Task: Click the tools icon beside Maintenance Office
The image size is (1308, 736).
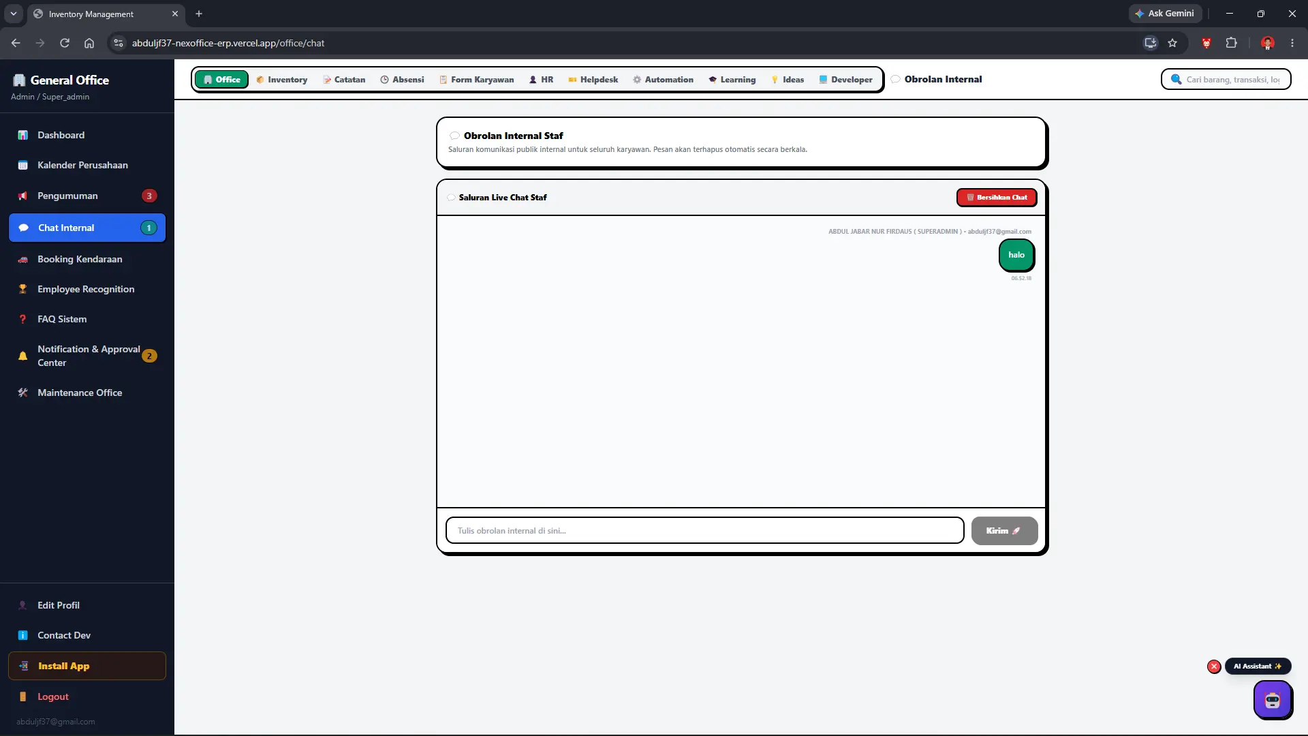Action: click(22, 393)
